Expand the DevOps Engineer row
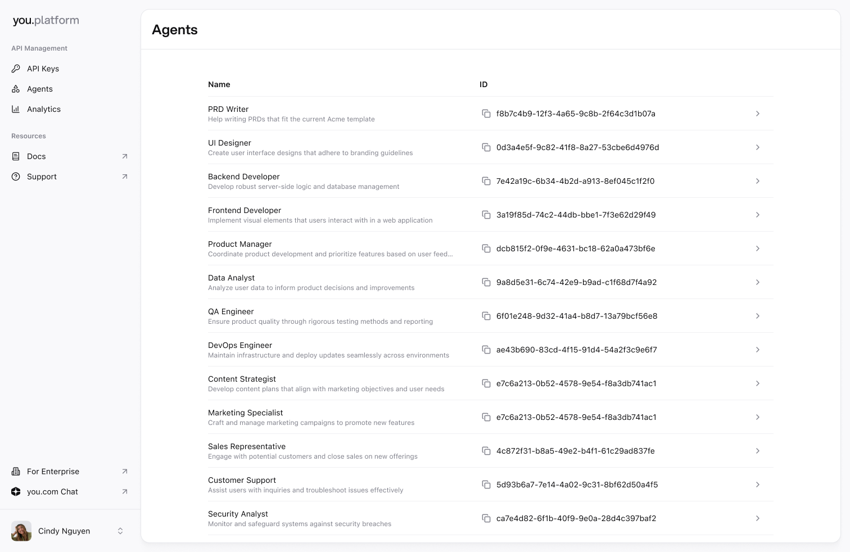The image size is (850, 552). click(x=757, y=350)
